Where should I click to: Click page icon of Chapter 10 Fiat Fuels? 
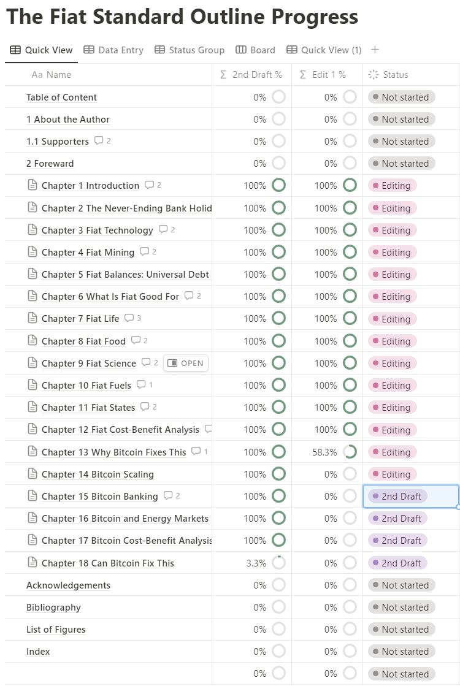tap(33, 385)
